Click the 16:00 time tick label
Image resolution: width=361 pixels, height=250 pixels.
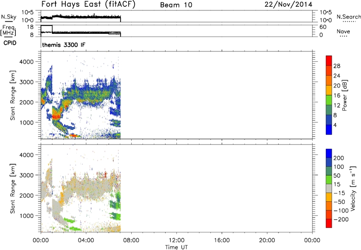pyautogui.click(x=222, y=241)
